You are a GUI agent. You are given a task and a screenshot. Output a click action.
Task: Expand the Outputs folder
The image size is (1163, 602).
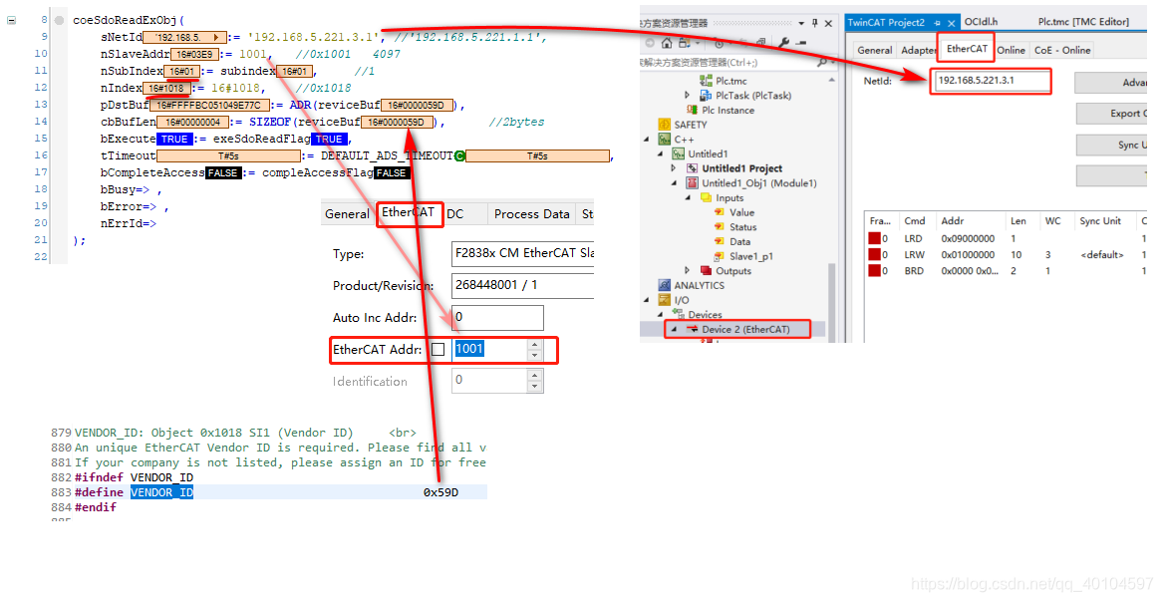tap(687, 271)
